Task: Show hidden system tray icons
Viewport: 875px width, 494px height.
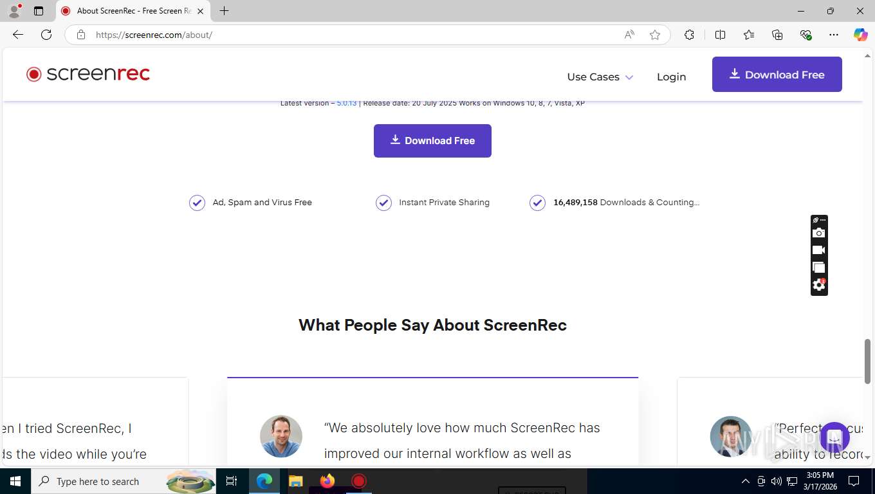Action: (x=746, y=481)
